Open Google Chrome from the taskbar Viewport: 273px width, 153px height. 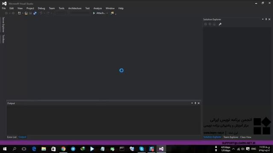tap(64, 149)
